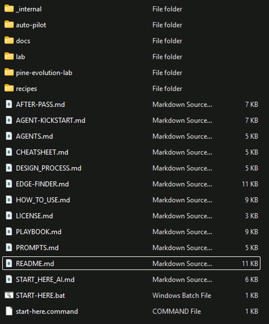Select the pine-evolution-lab name
The image size is (269, 324).
(44, 73)
